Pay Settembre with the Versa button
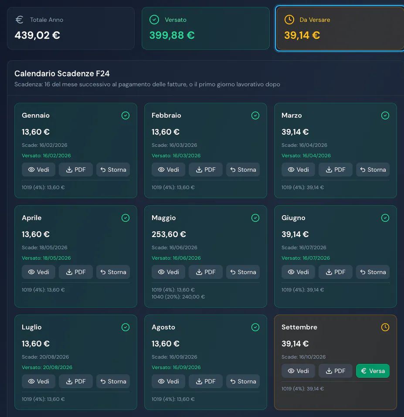The image size is (404, 417). [x=373, y=371]
